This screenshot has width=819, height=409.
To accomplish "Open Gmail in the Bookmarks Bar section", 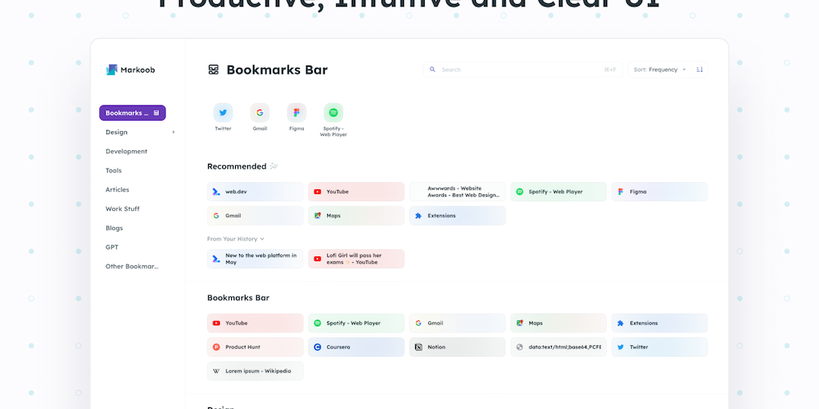I will [457, 323].
